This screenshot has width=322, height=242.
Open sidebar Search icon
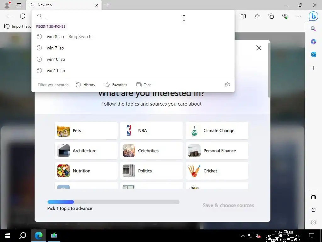pos(313,29)
